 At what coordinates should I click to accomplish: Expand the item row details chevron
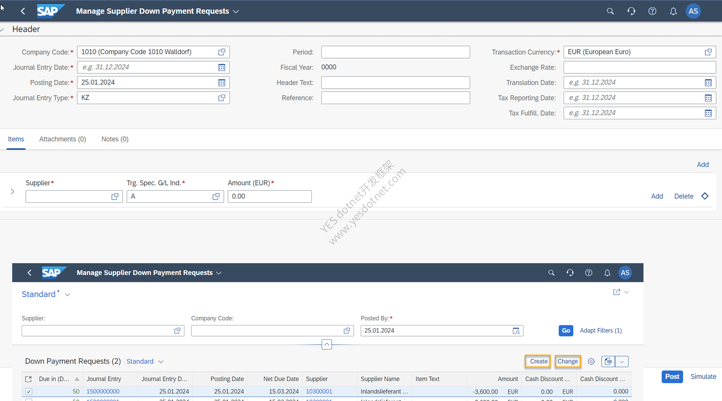pyautogui.click(x=12, y=191)
